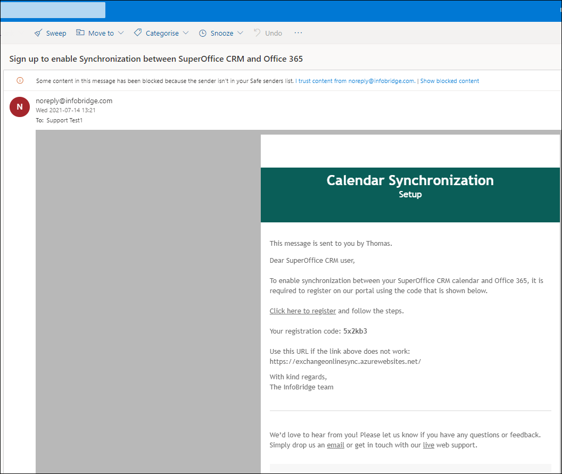
Task: Open the more actions ellipsis menu
Action: tap(298, 33)
